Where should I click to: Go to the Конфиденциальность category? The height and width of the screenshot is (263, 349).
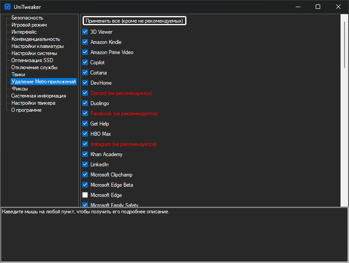coord(36,39)
